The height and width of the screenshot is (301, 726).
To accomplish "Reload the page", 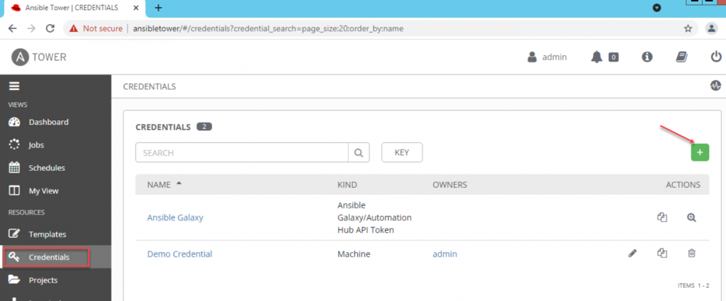I will (x=50, y=28).
